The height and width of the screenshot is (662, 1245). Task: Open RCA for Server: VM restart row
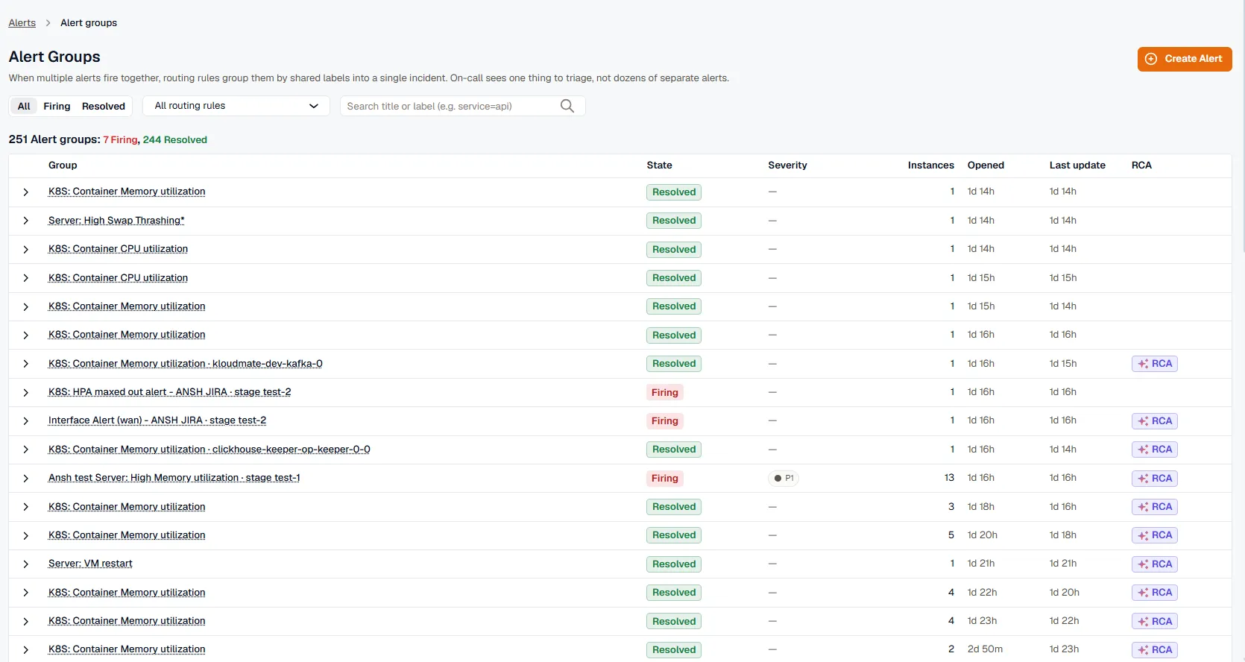point(1155,564)
